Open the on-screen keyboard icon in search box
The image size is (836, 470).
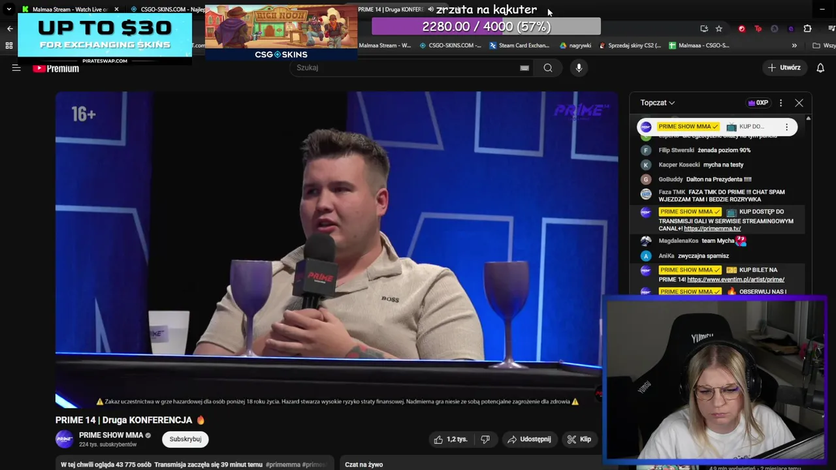(x=524, y=68)
